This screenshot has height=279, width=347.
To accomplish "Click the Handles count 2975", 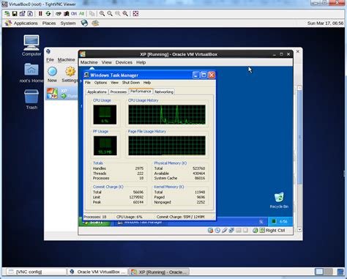I will click(139, 168).
